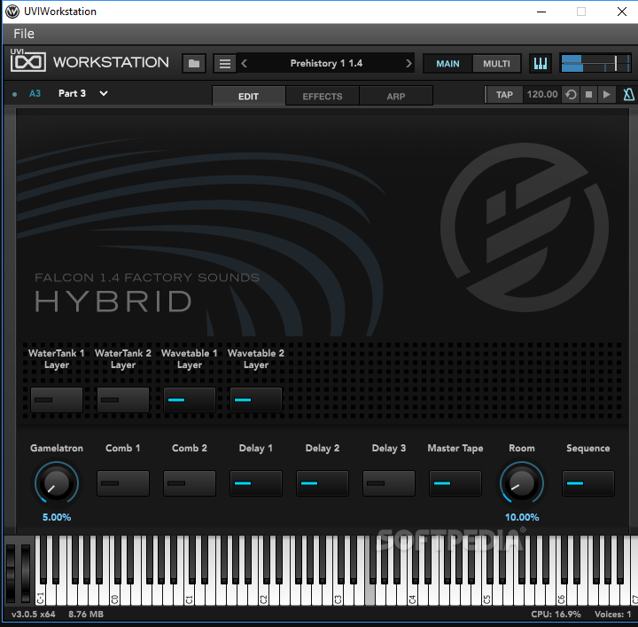Click the Part 3 name text

[x=72, y=94]
